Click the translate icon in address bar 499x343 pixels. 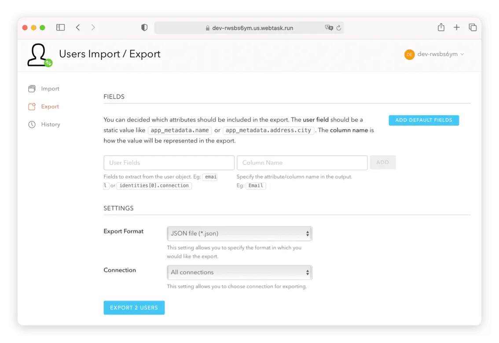coord(329,28)
